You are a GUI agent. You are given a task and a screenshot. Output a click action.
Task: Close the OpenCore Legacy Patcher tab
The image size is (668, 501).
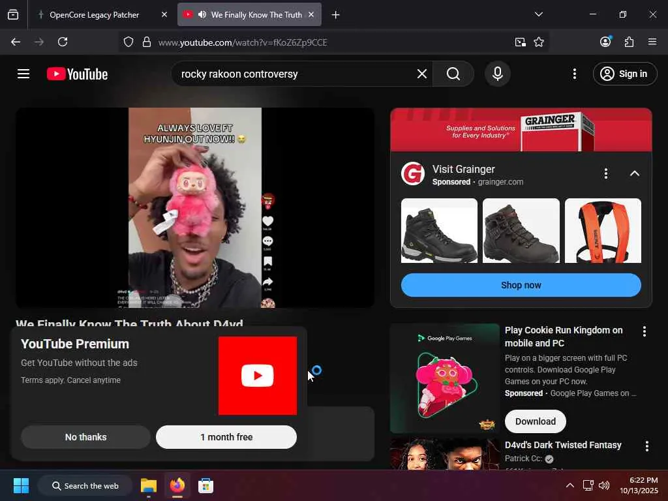164,14
